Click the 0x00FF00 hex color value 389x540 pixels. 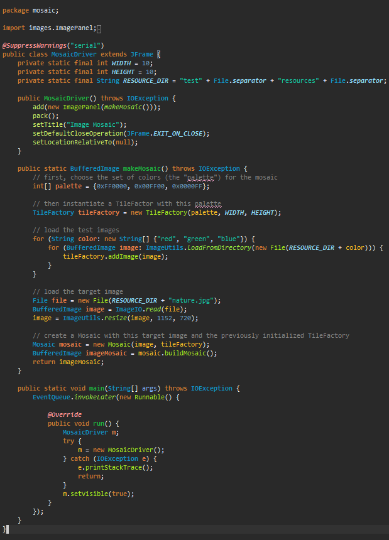[x=150, y=186]
